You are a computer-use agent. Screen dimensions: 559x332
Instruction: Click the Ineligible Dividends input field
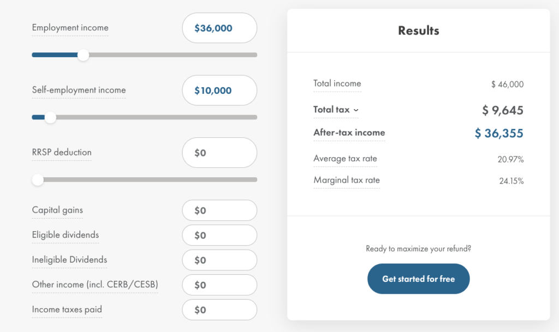point(219,260)
